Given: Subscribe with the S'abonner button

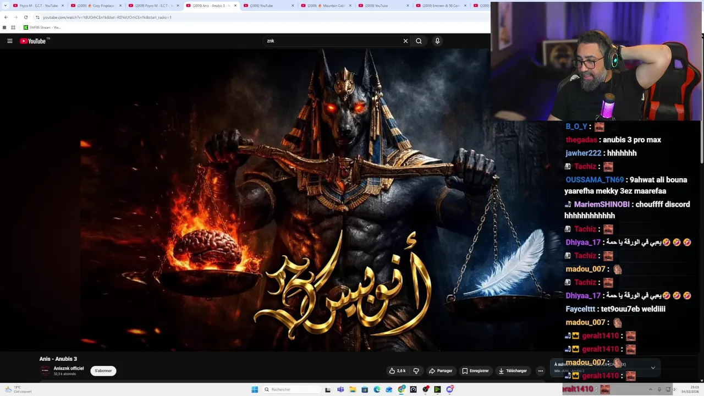Looking at the screenshot, I should (x=103, y=371).
